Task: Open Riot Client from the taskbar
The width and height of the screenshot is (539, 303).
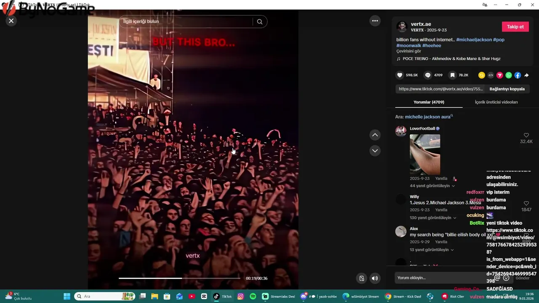Action: click(x=453, y=296)
